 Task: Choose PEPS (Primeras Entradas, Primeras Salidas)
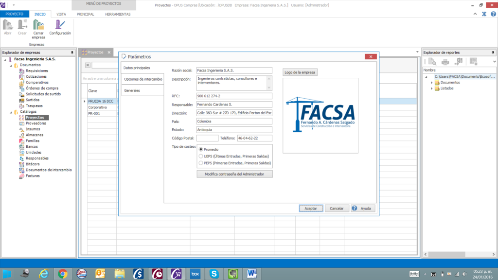coord(201,163)
